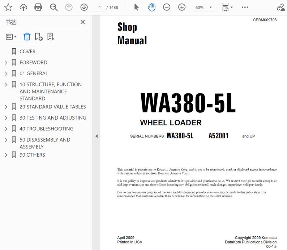Open 50 DISASSEMBLY AND ASSEMBLY bookmark
The image size is (287, 250).
pos(45,143)
